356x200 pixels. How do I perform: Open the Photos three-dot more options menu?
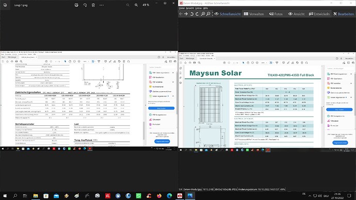(x=102, y=5)
